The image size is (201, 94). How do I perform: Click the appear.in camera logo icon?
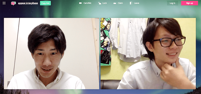tap(13, 3)
